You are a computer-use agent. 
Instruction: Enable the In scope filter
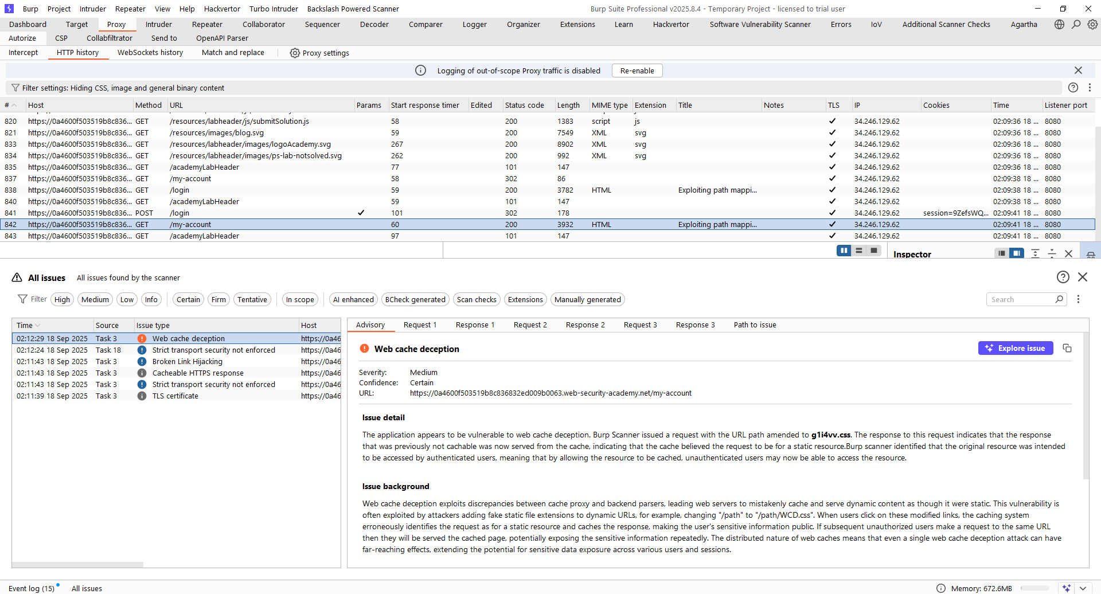click(x=300, y=299)
